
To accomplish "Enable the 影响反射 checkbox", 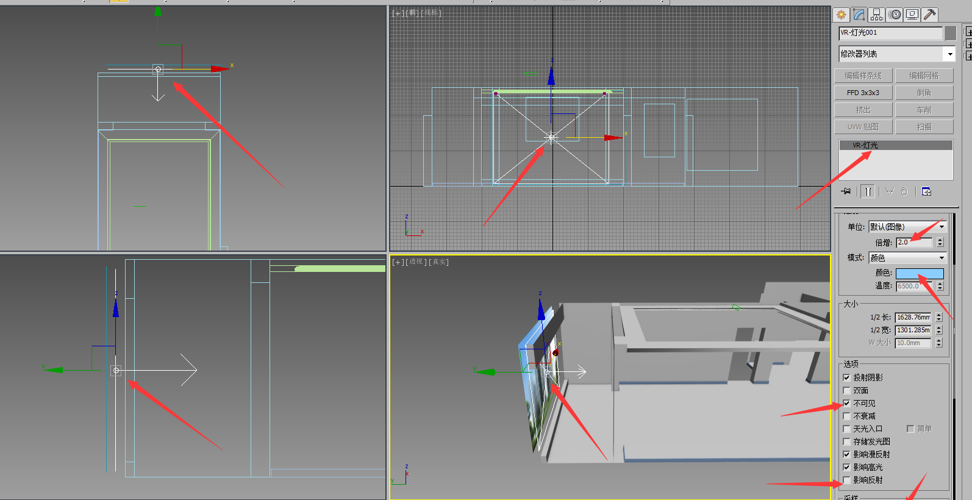I will coord(846,480).
